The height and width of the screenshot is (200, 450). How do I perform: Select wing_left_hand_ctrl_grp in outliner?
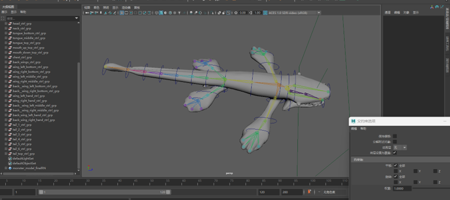pyautogui.click(x=29, y=96)
